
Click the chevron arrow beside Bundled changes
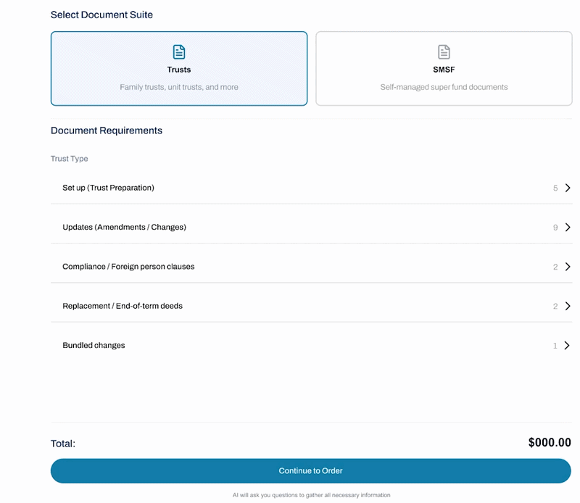(x=567, y=346)
